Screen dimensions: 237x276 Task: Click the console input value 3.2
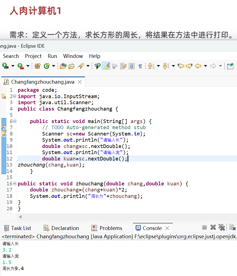tap(7, 250)
